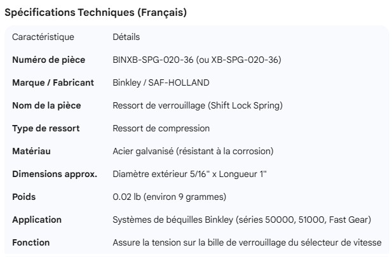Viewport: 392px width, 257px height.
Task: Select the "Ressort de compression" value
Action: (x=161, y=128)
